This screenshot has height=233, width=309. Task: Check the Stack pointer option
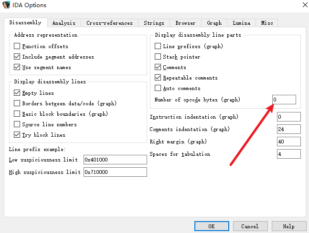[x=158, y=57]
